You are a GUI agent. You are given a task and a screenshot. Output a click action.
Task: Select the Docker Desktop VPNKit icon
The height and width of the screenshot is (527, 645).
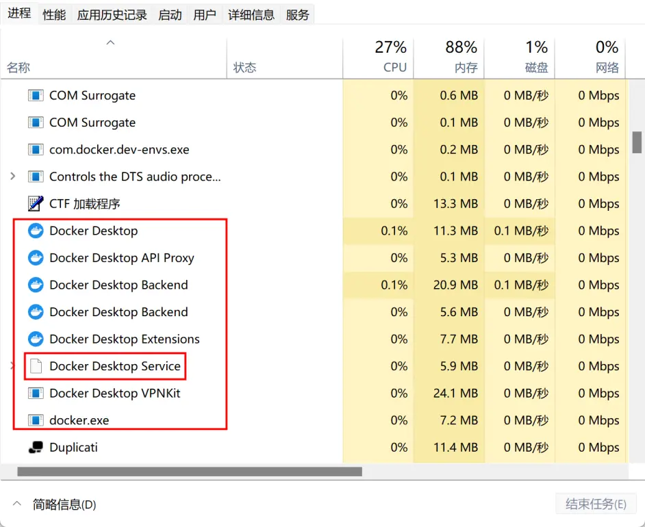pyautogui.click(x=36, y=394)
